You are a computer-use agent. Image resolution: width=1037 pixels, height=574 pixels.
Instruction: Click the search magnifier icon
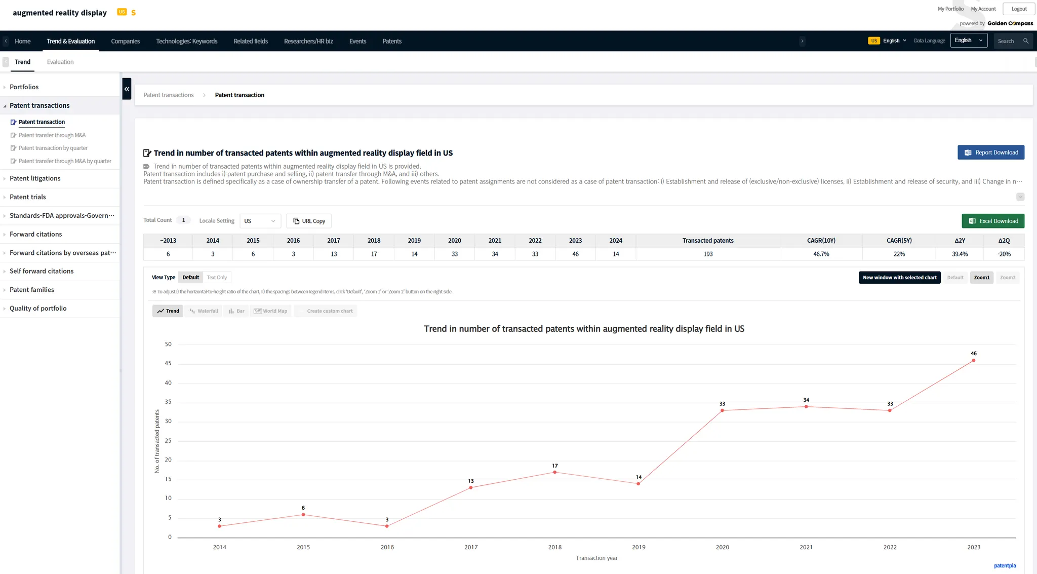[1026, 41]
